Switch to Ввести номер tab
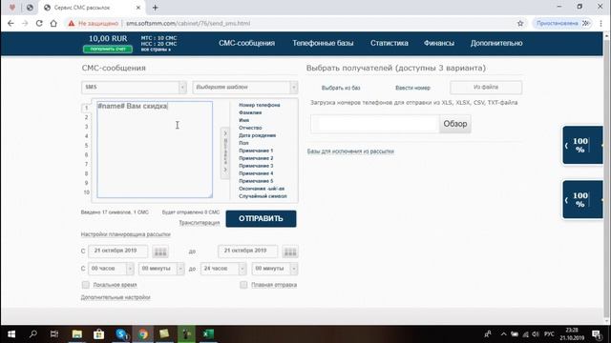This screenshot has width=611, height=343. [412, 88]
